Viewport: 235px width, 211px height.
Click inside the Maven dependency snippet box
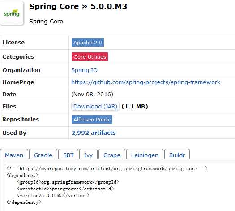point(120,187)
